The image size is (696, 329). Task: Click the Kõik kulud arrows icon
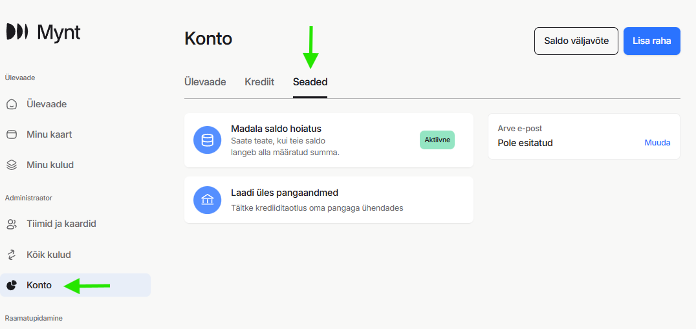coord(12,255)
